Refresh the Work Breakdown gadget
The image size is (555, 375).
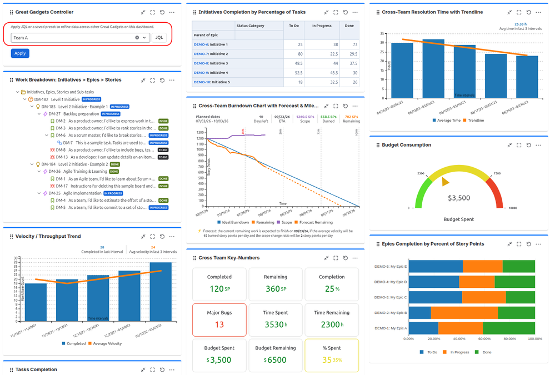click(x=162, y=81)
